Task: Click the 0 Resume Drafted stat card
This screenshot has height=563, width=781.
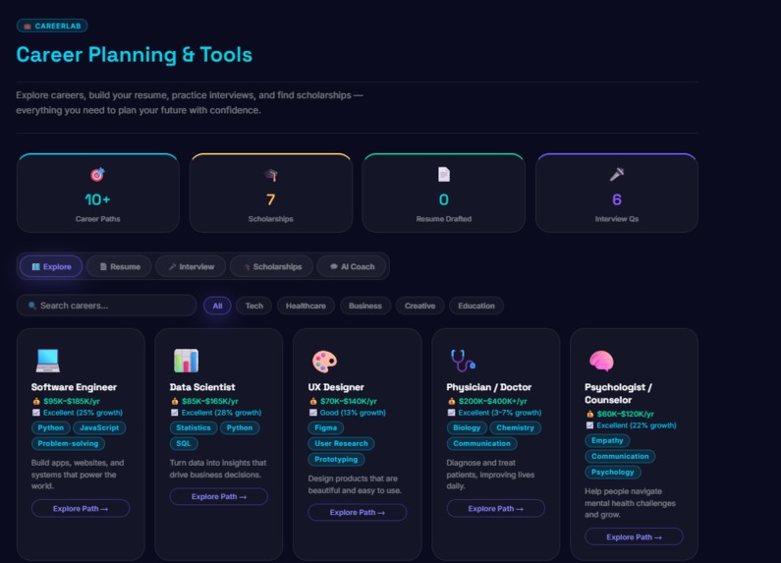Action: point(444,194)
